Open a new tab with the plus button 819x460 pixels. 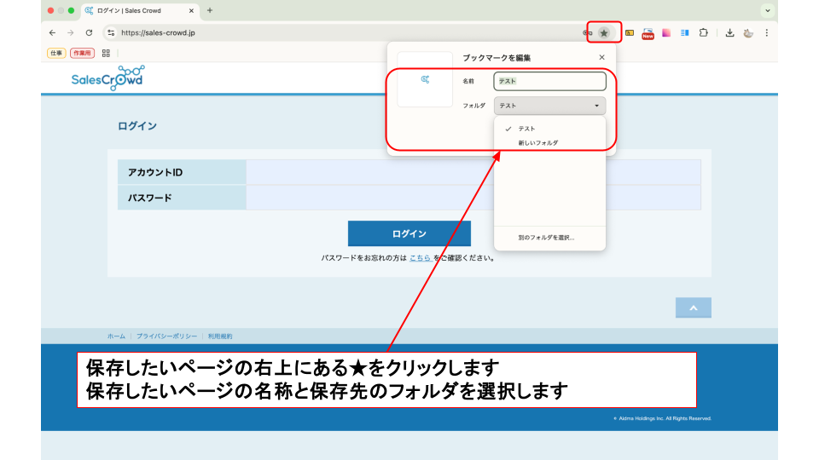tap(210, 10)
